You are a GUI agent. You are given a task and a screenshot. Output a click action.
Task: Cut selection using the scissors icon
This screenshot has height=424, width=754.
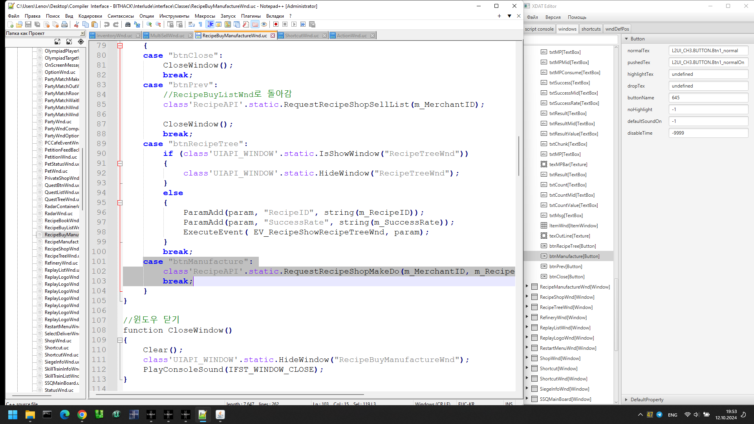pyautogui.click(x=77, y=24)
